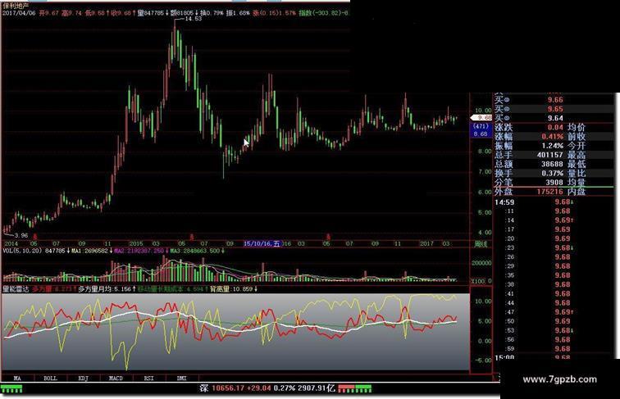Click the MA2 volume average in magenta
The image size is (620, 399).
click(141, 251)
